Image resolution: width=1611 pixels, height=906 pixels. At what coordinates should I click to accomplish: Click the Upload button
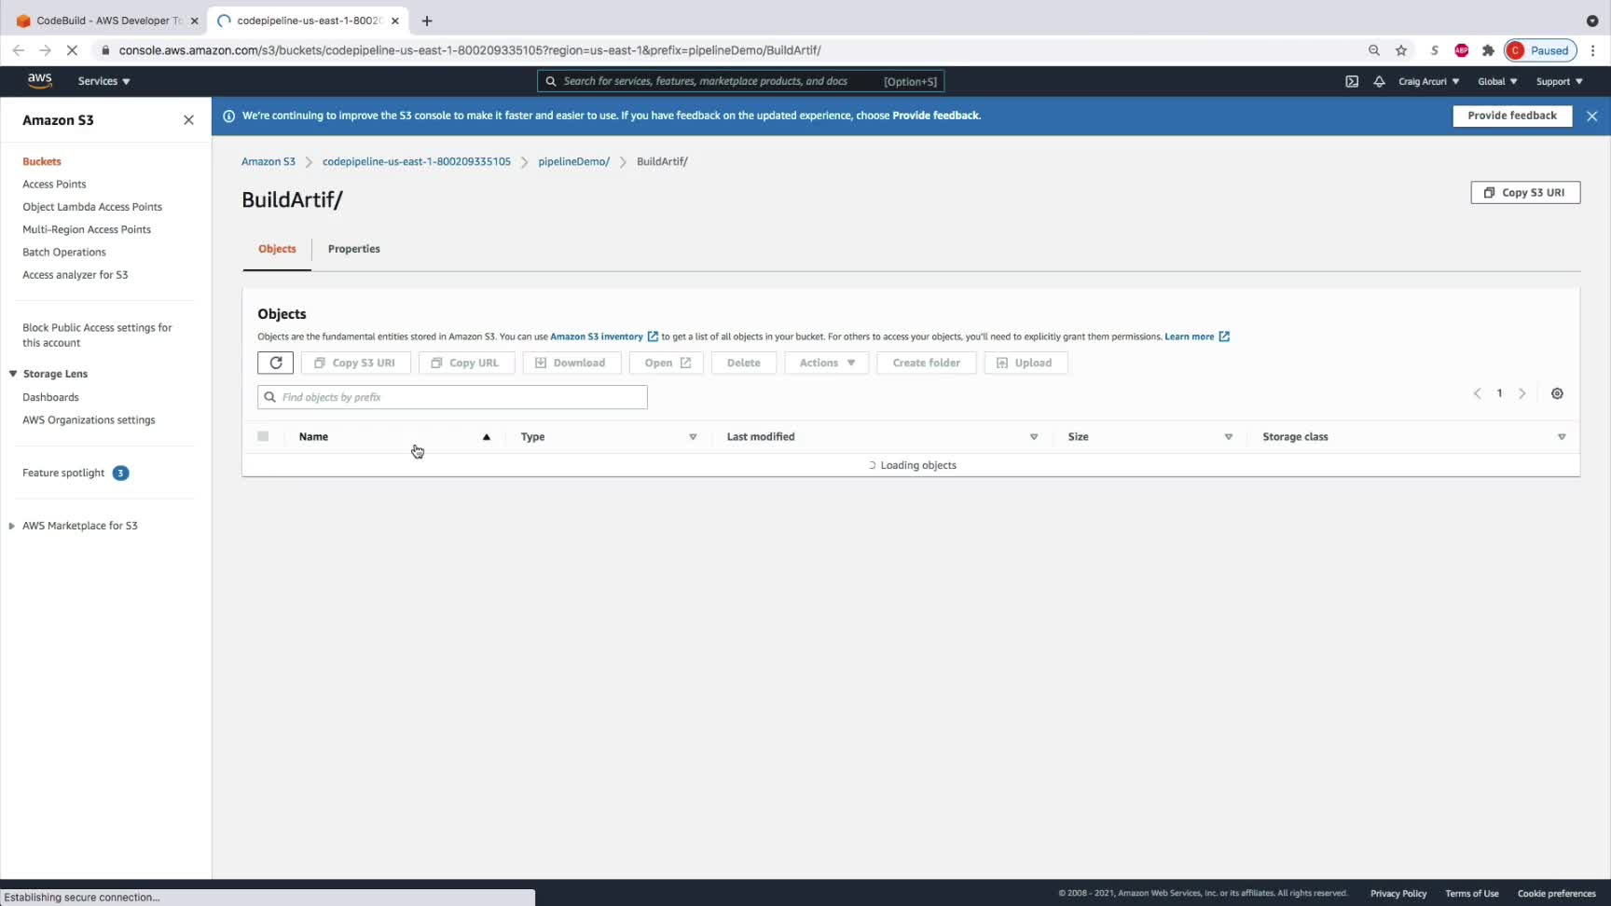[x=1026, y=363]
